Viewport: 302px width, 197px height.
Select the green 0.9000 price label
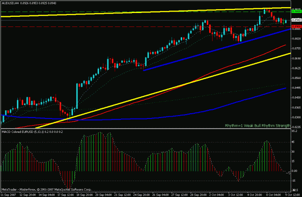[x=296, y=12]
